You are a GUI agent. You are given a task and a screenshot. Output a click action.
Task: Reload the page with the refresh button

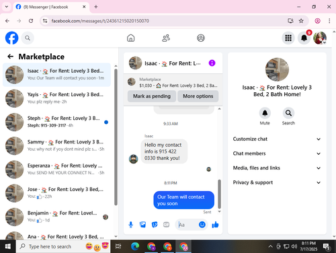pyautogui.click(x=31, y=21)
